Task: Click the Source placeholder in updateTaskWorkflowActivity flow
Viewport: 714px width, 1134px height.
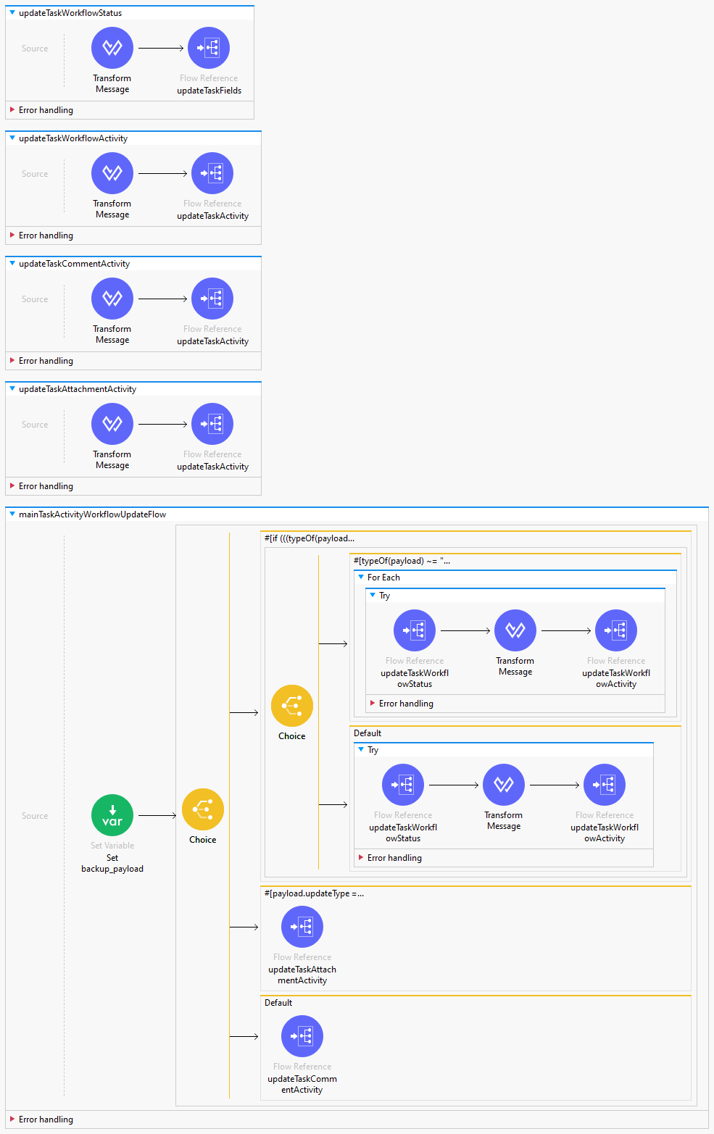Action: coord(35,174)
